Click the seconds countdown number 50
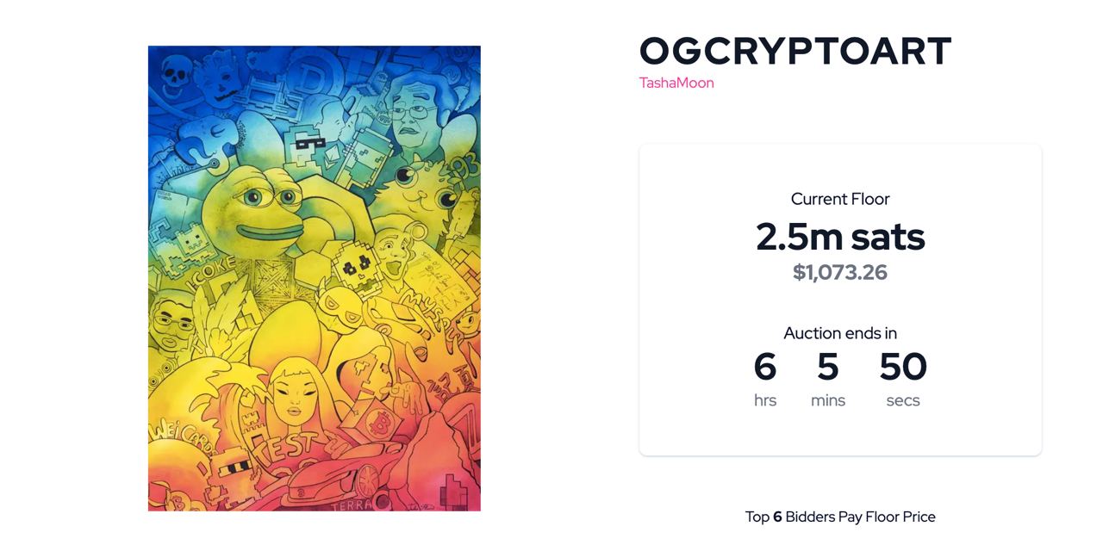Screen dimensions: 1103x557 coord(903,367)
